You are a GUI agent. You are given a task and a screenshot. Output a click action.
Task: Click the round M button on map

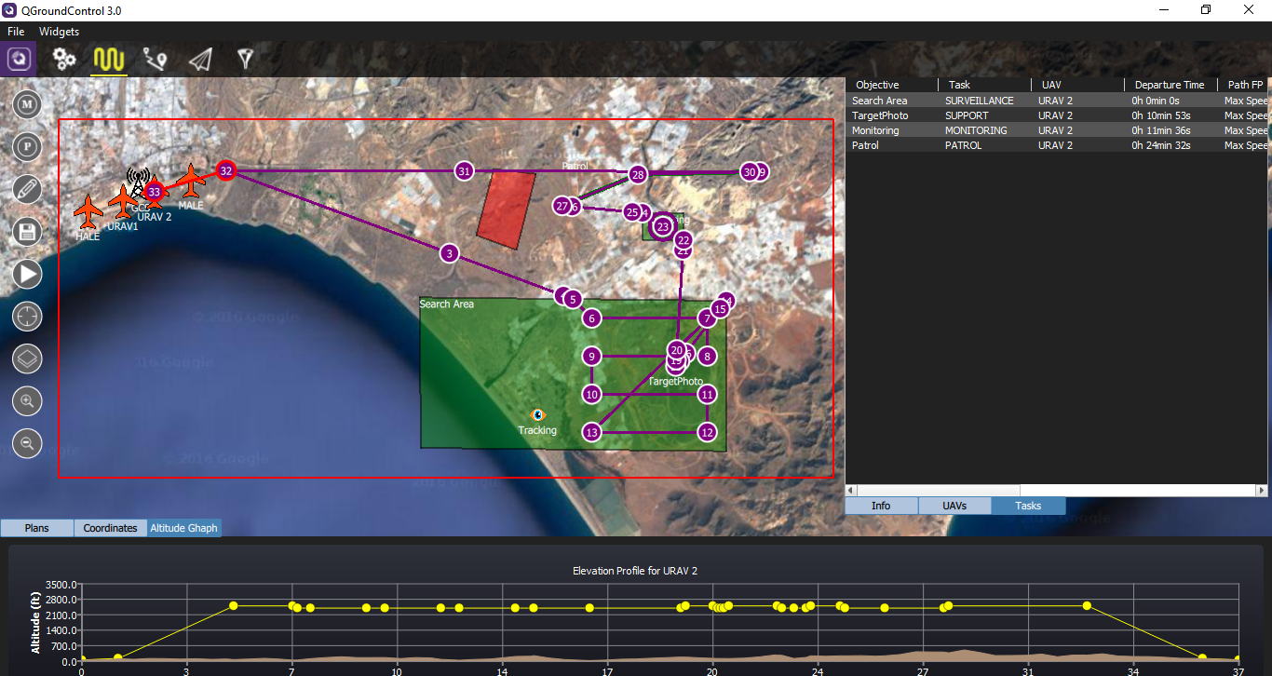[27, 104]
